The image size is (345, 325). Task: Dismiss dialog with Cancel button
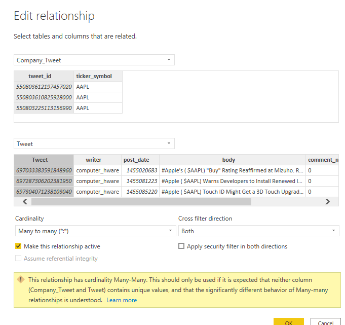(x=326, y=322)
